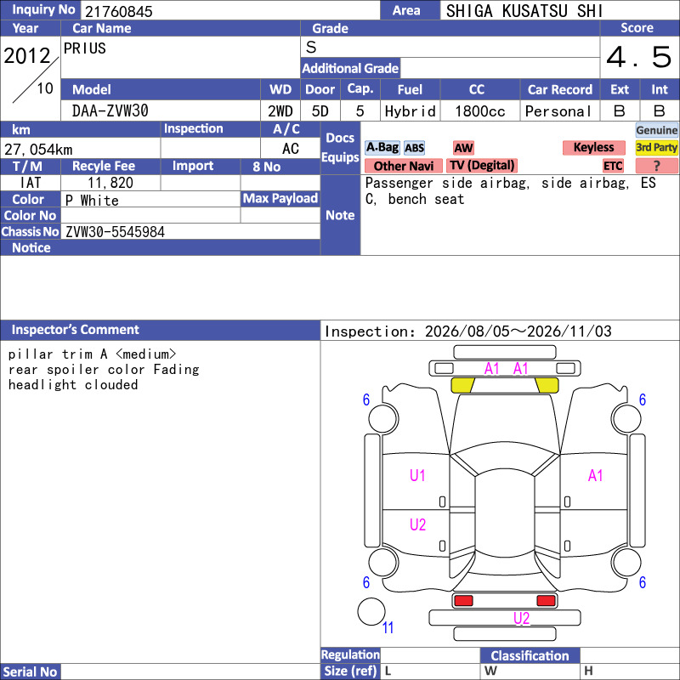The height and width of the screenshot is (680, 680).
Task: Click the area SHIGA KUSATSU SHI
Action: 524,11
